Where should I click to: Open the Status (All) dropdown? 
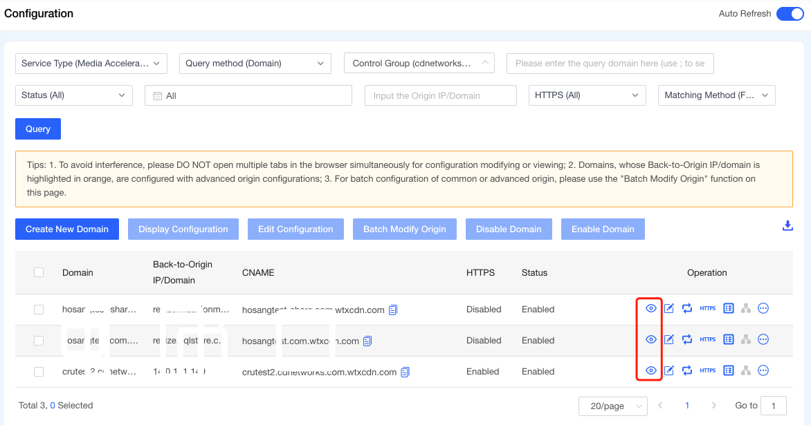(x=73, y=95)
